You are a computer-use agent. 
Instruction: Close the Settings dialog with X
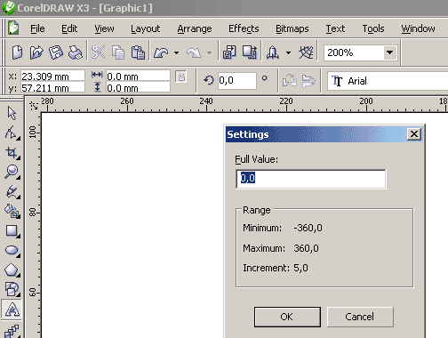[414, 134]
